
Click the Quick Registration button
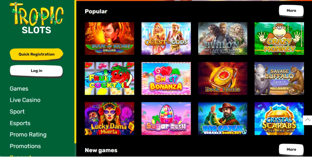pyautogui.click(x=37, y=54)
